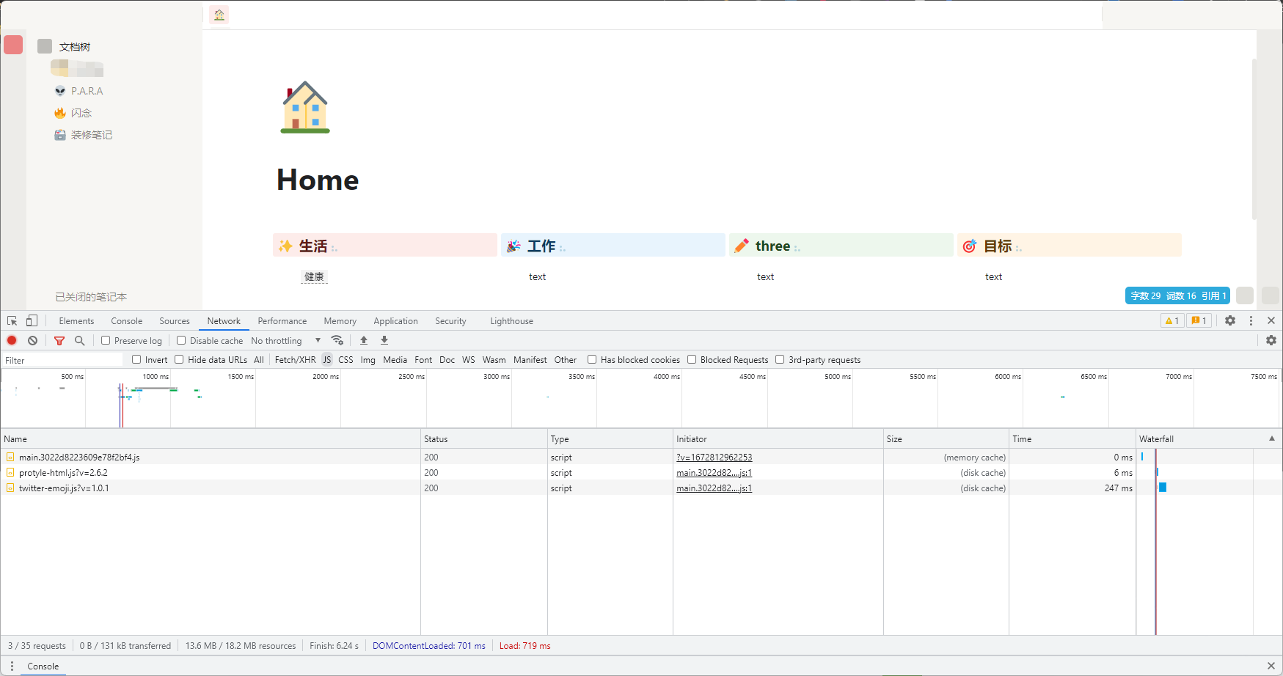Toggle the device toolbar icon
Screen dimensions: 1283x676
(x=32, y=321)
